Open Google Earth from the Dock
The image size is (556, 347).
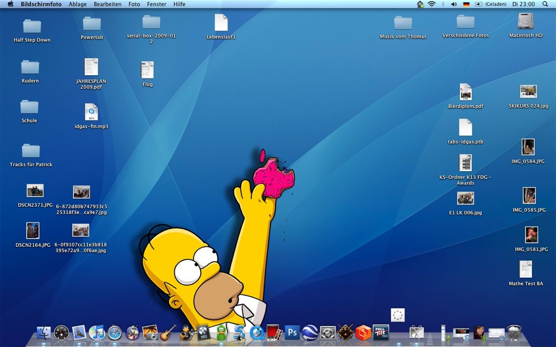(310, 333)
